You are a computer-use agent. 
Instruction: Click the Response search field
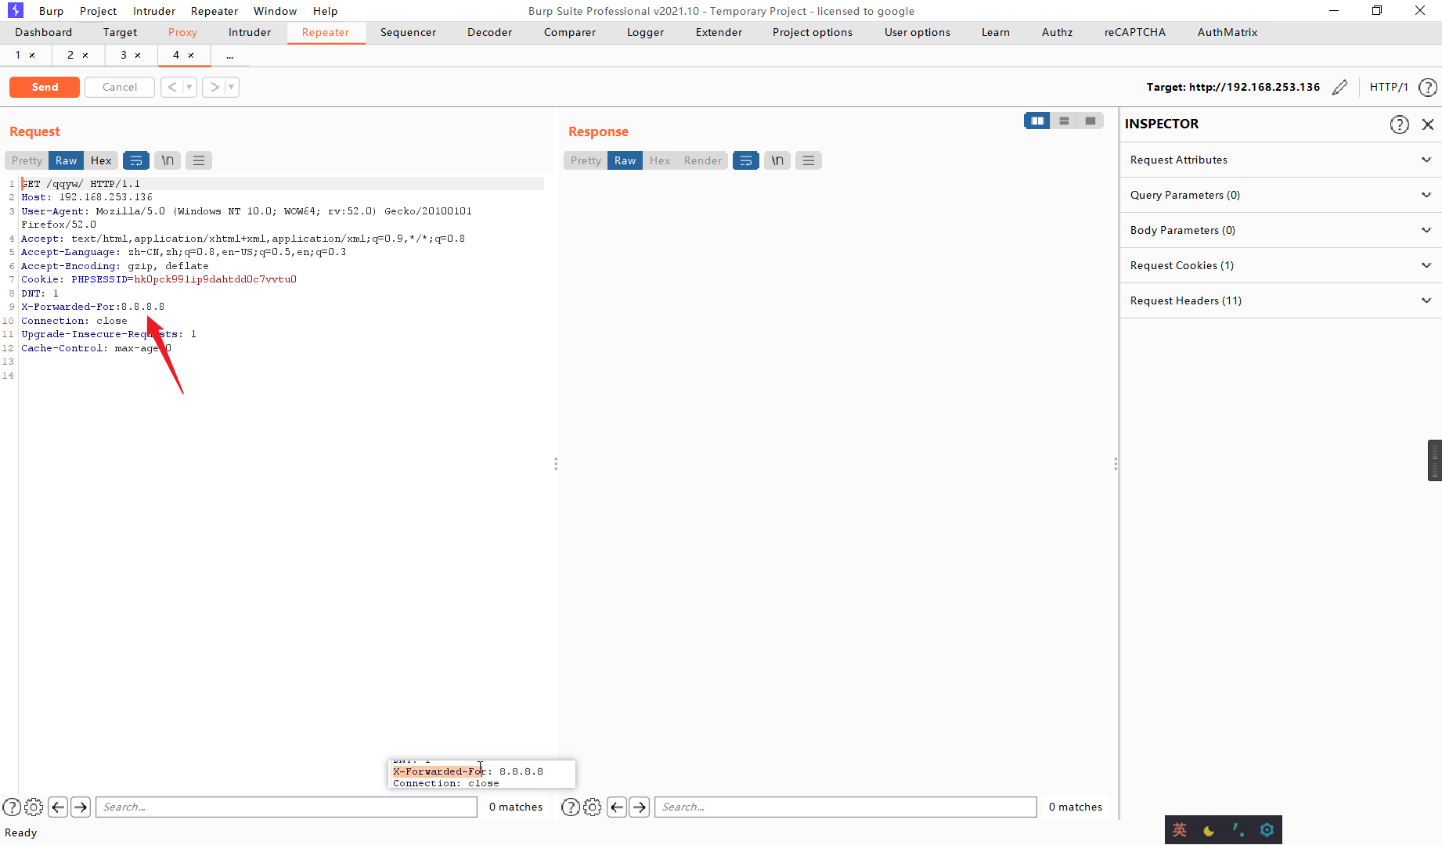pos(845,807)
